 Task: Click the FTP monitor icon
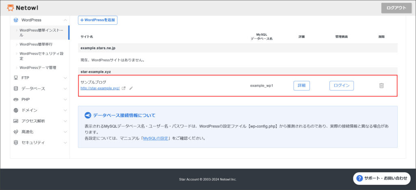coord(16,78)
